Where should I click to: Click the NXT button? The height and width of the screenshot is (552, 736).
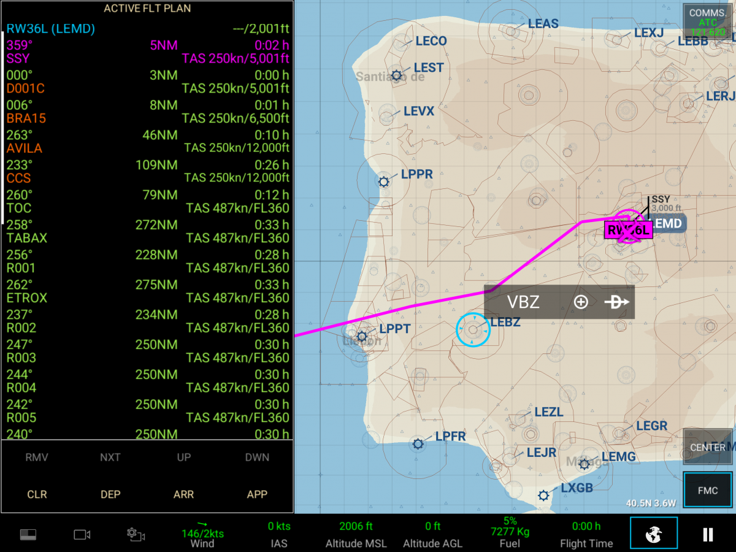click(110, 458)
